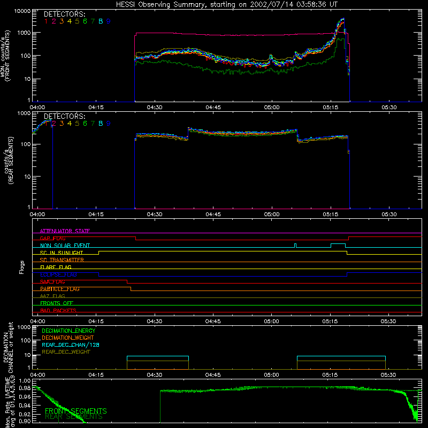
Task: Select the FRONTS_OFF flag label
Action: click(57, 303)
